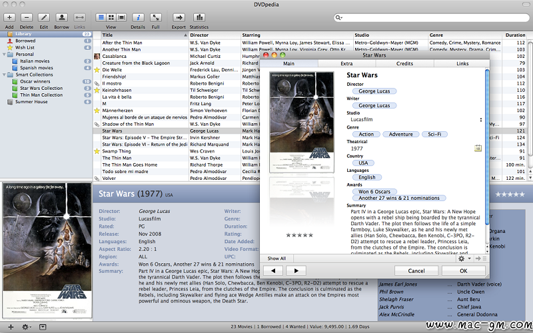Click the five-star rating in the details header
This screenshot has height=333, width=533.
point(510,194)
